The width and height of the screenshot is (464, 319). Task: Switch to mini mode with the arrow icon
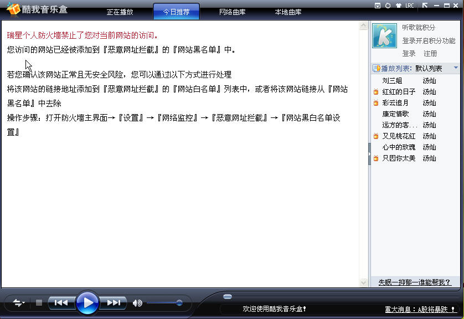425,6
